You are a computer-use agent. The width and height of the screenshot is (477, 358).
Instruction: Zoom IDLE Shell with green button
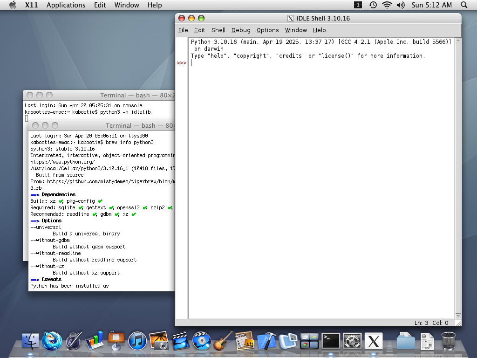click(201, 18)
